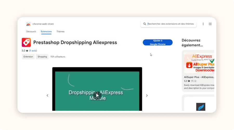Click the 3,0 star rating text
Image resolution: width=234 pixels, height=130 pixels.
25,51
